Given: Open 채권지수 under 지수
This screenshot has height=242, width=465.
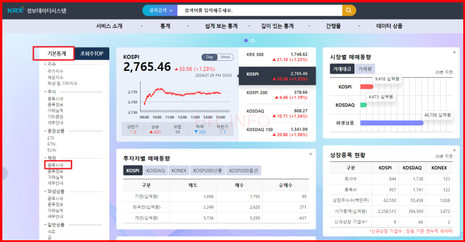Looking at the screenshot, I should tap(55, 77).
